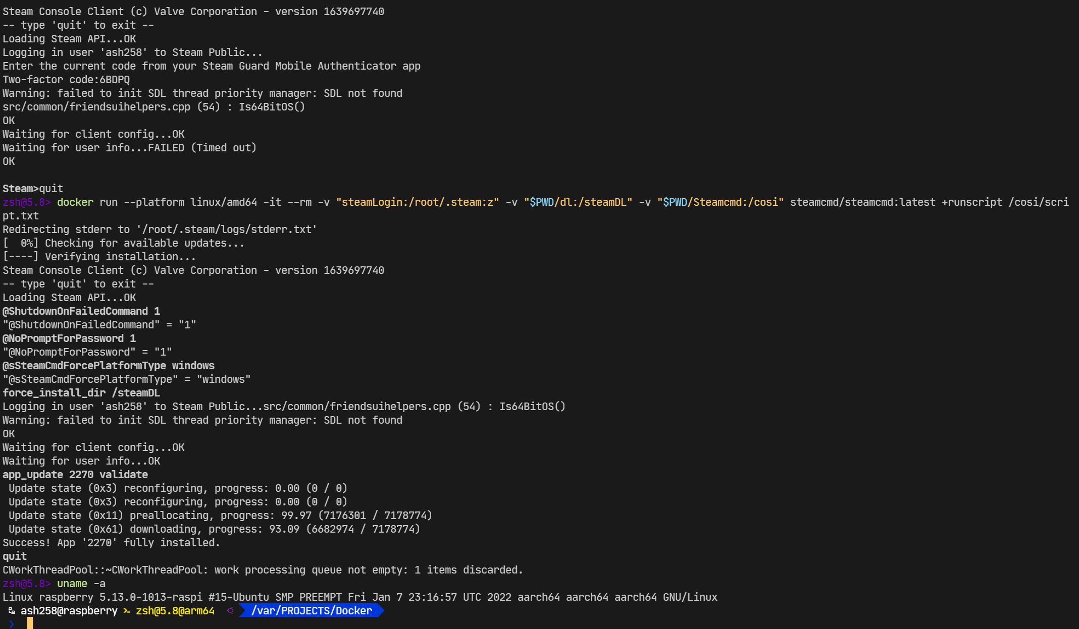The image size is (1079, 629).
Task: Click the app_update 2270 validate line
Action: [x=75, y=475]
